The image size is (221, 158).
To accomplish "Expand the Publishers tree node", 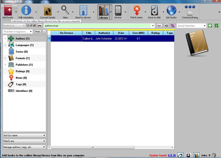I will pyautogui.click(x=5, y=64).
